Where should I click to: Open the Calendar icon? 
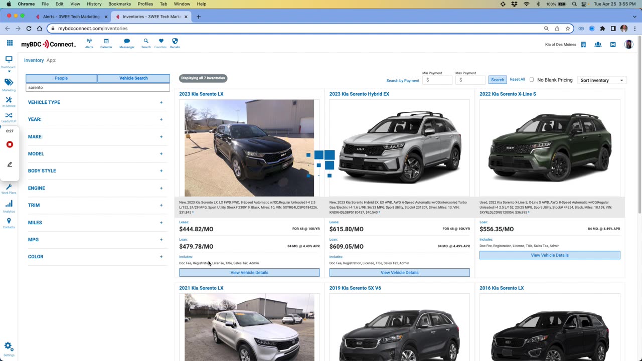[106, 43]
